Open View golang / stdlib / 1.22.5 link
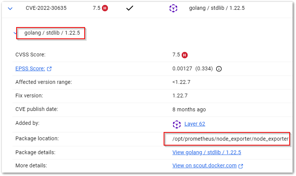 [x=207, y=152]
